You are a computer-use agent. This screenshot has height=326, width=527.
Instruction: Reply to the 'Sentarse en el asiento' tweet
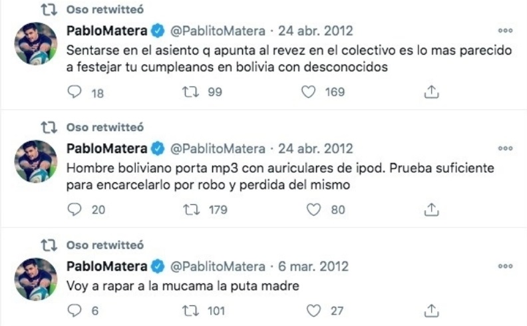75,92
